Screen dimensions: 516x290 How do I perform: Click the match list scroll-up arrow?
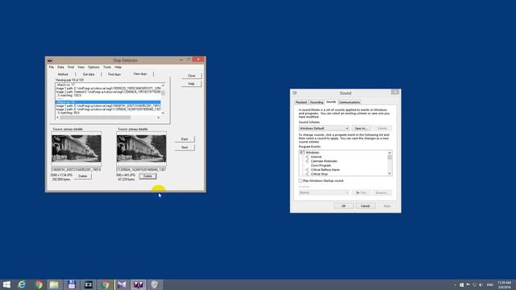pyautogui.click(x=163, y=85)
